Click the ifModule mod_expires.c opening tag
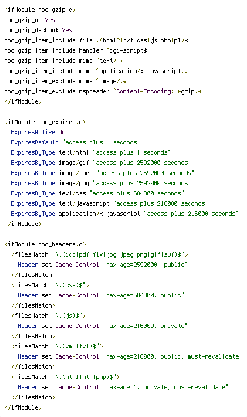The height and width of the screenshot is (417, 247). tap(45, 122)
